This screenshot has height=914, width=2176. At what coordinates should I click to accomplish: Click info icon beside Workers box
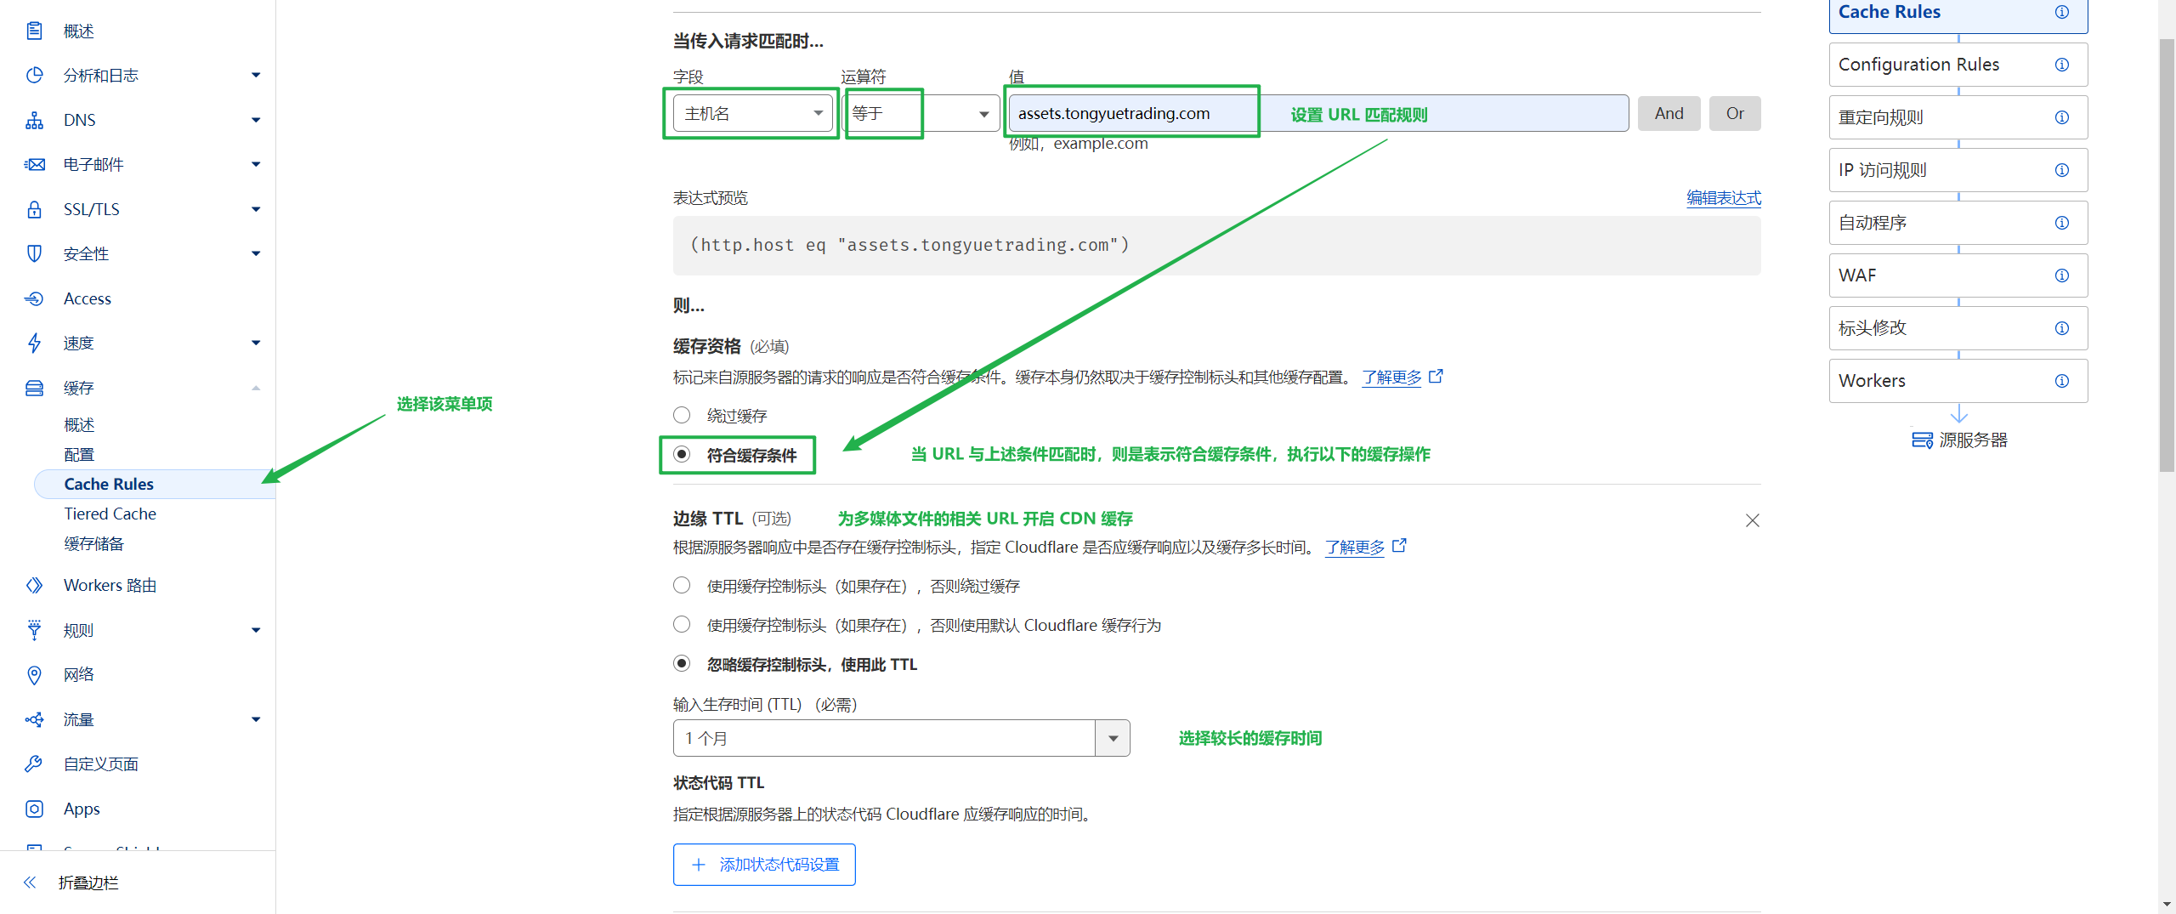pos(2062,381)
